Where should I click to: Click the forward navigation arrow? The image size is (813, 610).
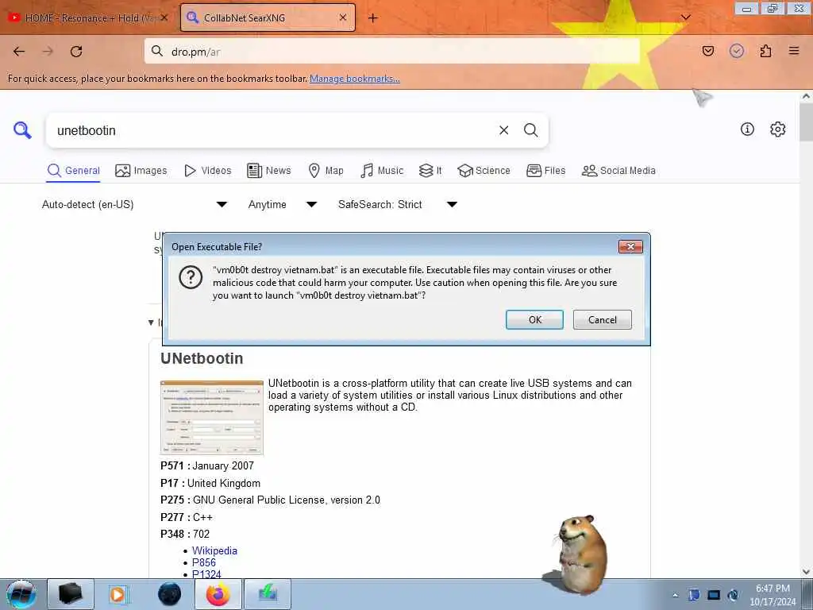48,52
